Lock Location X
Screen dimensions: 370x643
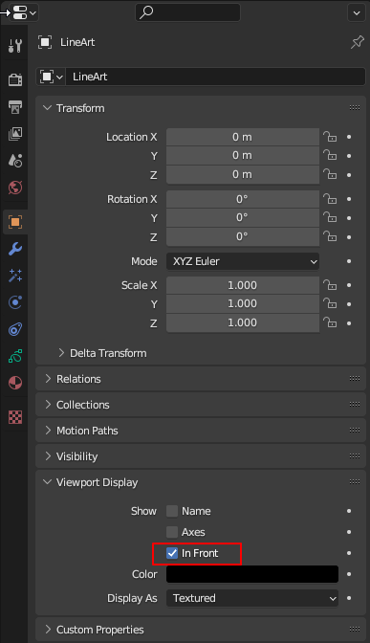coord(330,137)
